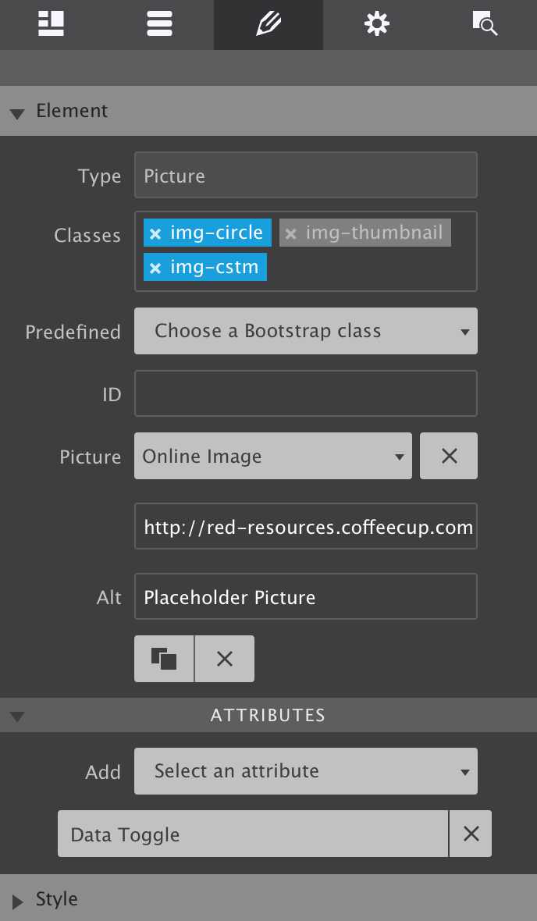Open the layout panel icon
Screen dimensions: 537x921
tap(51, 24)
